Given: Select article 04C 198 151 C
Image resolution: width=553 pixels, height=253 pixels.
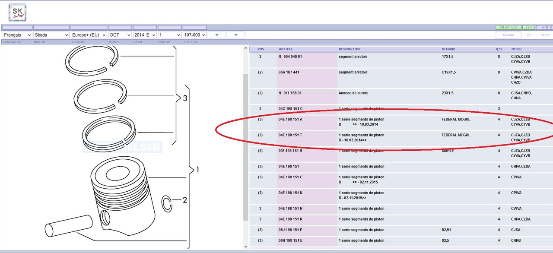Looking at the screenshot, I should pos(291,109).
